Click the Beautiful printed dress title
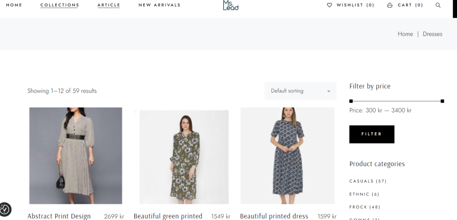The height and width of the screenshot is (220, 457). coord(274,216)
